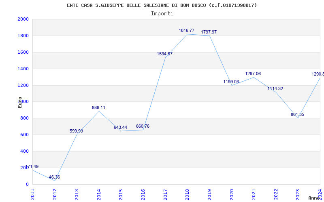Select the 1797.97 data label

(209, 32)
